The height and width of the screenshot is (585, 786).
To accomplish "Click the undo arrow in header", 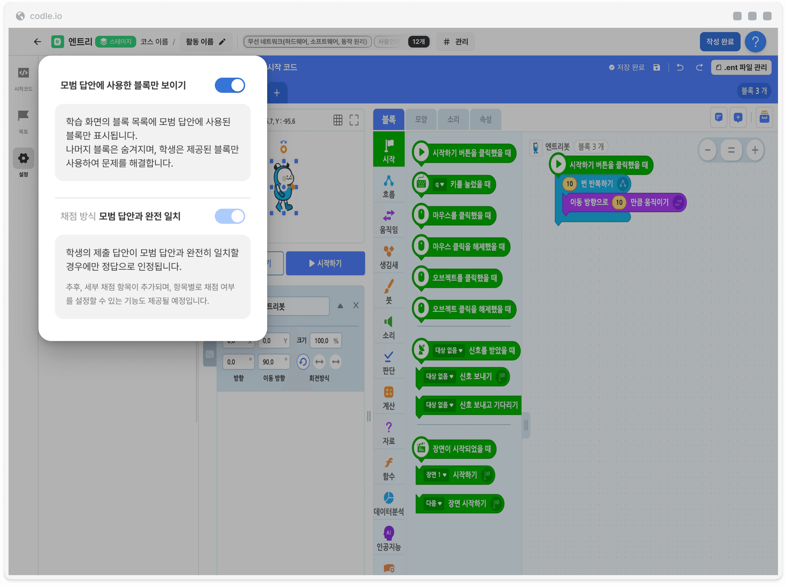I will [x=679, y=67].
